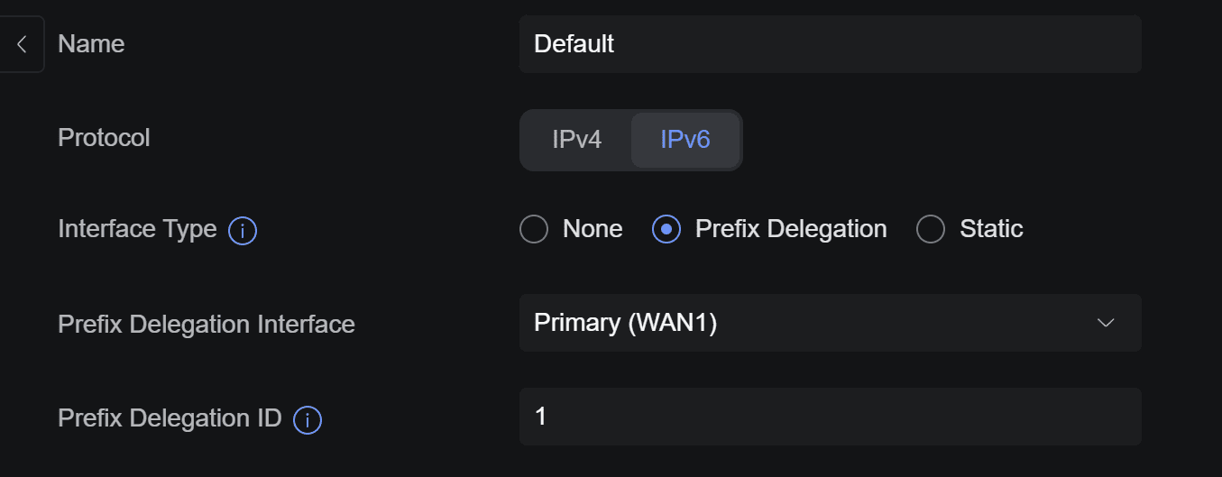The image size is (1222, 477).
Task: Click the Prefix Delegation ID field showing 1
Action: [x=831, y=417]
